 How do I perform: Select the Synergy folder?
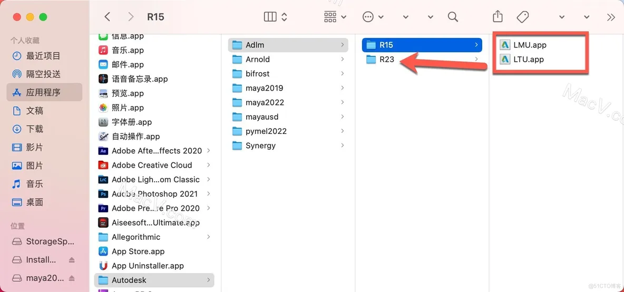click(x=288, y=145)
